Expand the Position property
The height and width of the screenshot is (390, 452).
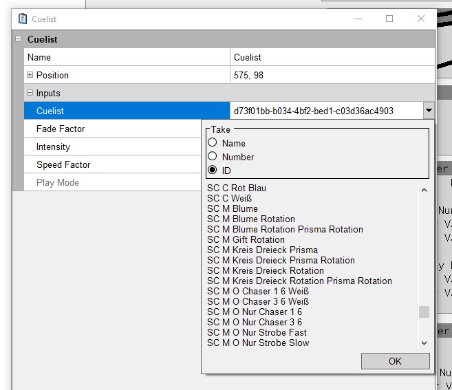click(30, 75)
